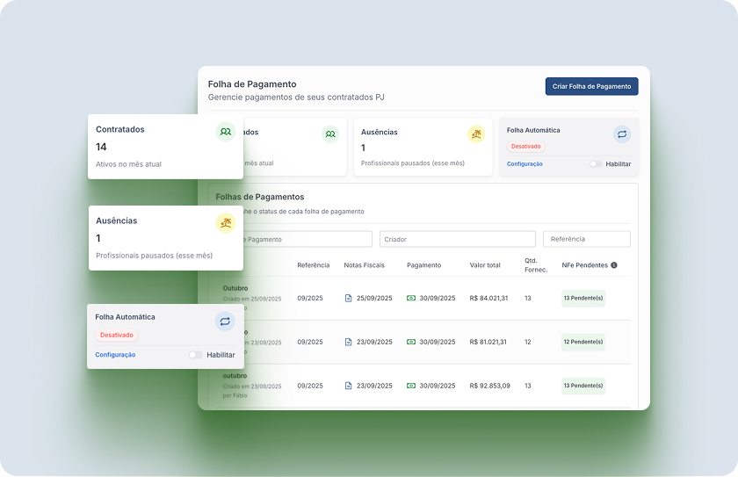Click the Valor total column header
This screenshot has width=738, height=477.
pyautogui.click(x=485, y=265)
